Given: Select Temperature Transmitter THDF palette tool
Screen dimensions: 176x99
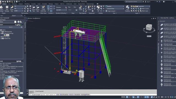Looking at the screenshot, I should [x=168, y=73].
